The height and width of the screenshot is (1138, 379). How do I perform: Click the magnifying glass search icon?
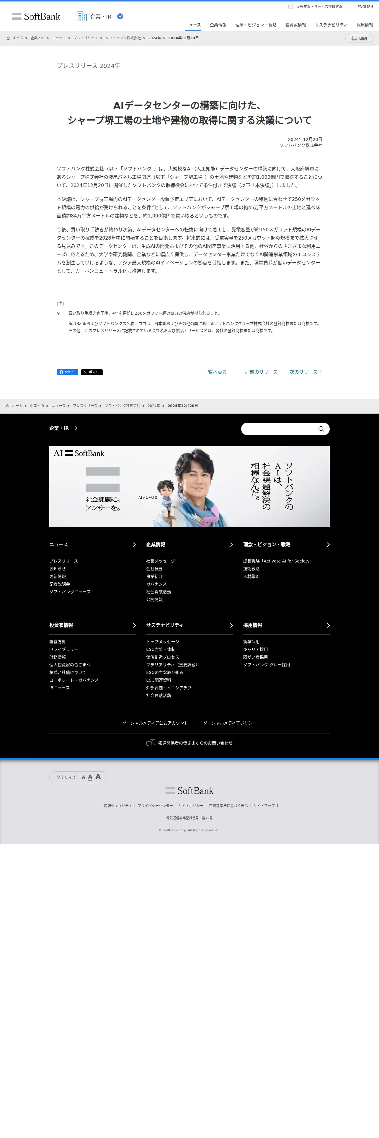(x=321, y=429)
